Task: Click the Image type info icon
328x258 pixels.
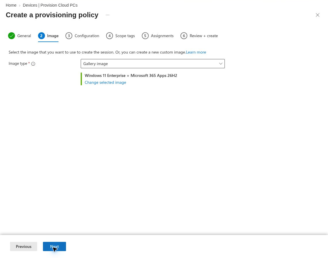Action: point(33,64)
